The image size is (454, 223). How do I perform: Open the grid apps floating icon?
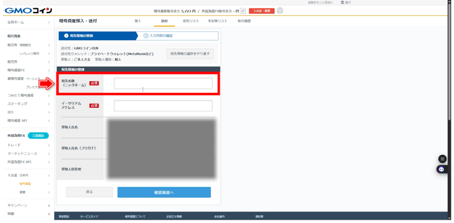442,159
